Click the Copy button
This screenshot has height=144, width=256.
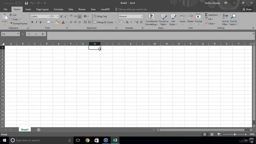point(14,19)
